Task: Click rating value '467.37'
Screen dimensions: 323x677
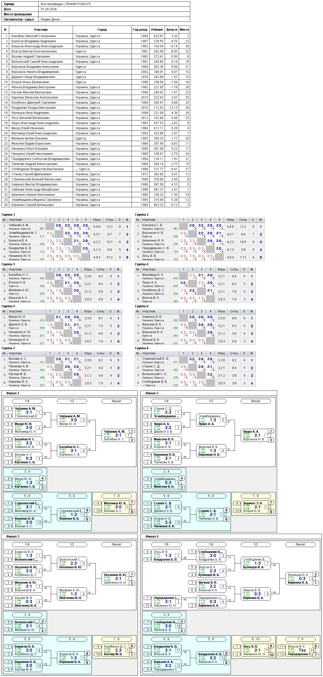Action: [x=158, y=190]
